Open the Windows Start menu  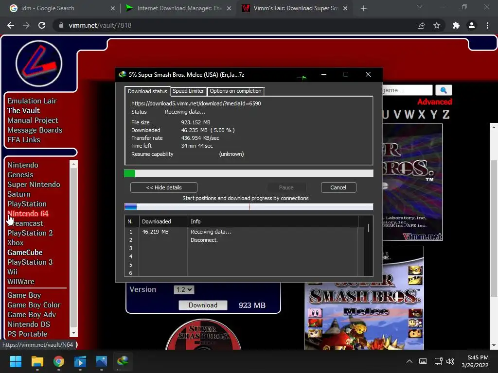16,361
